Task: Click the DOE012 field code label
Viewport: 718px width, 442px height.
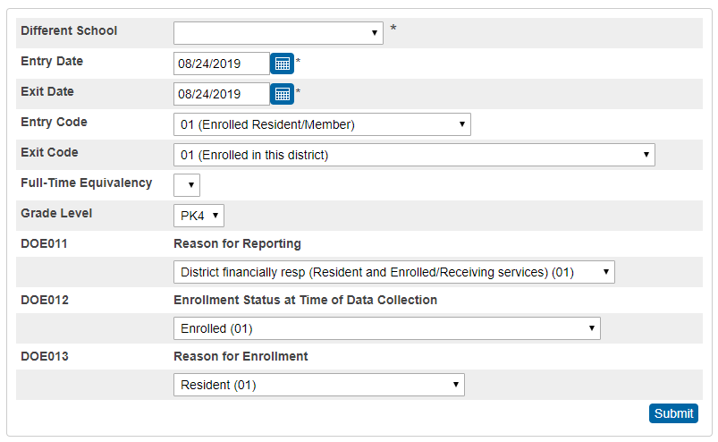Action: click(x=45, y=300)
